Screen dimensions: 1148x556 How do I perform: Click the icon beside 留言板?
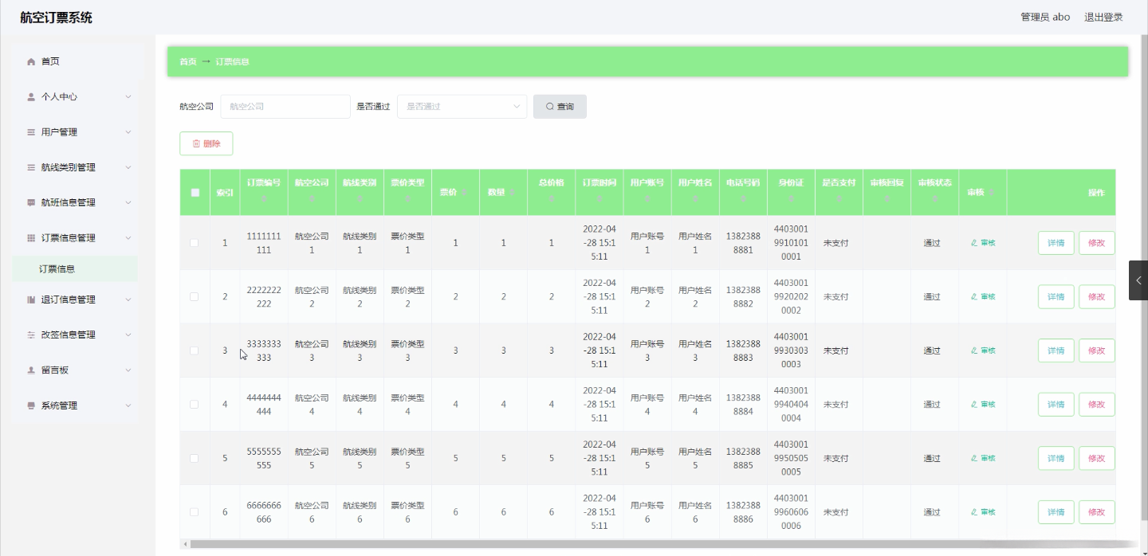31,370
